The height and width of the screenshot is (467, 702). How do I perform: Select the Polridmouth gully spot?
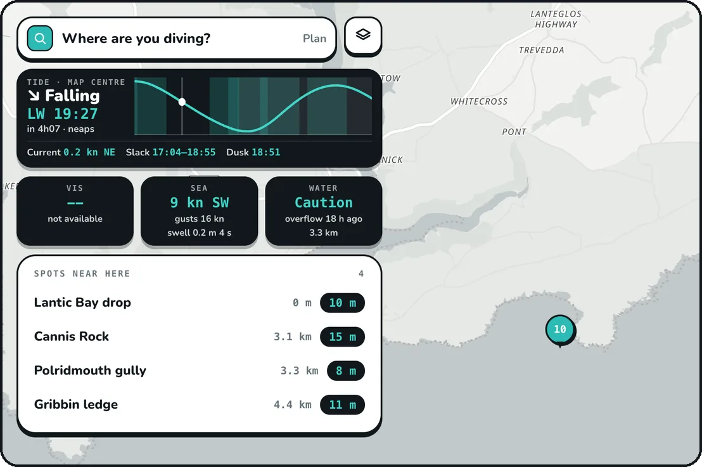[199, 371]
